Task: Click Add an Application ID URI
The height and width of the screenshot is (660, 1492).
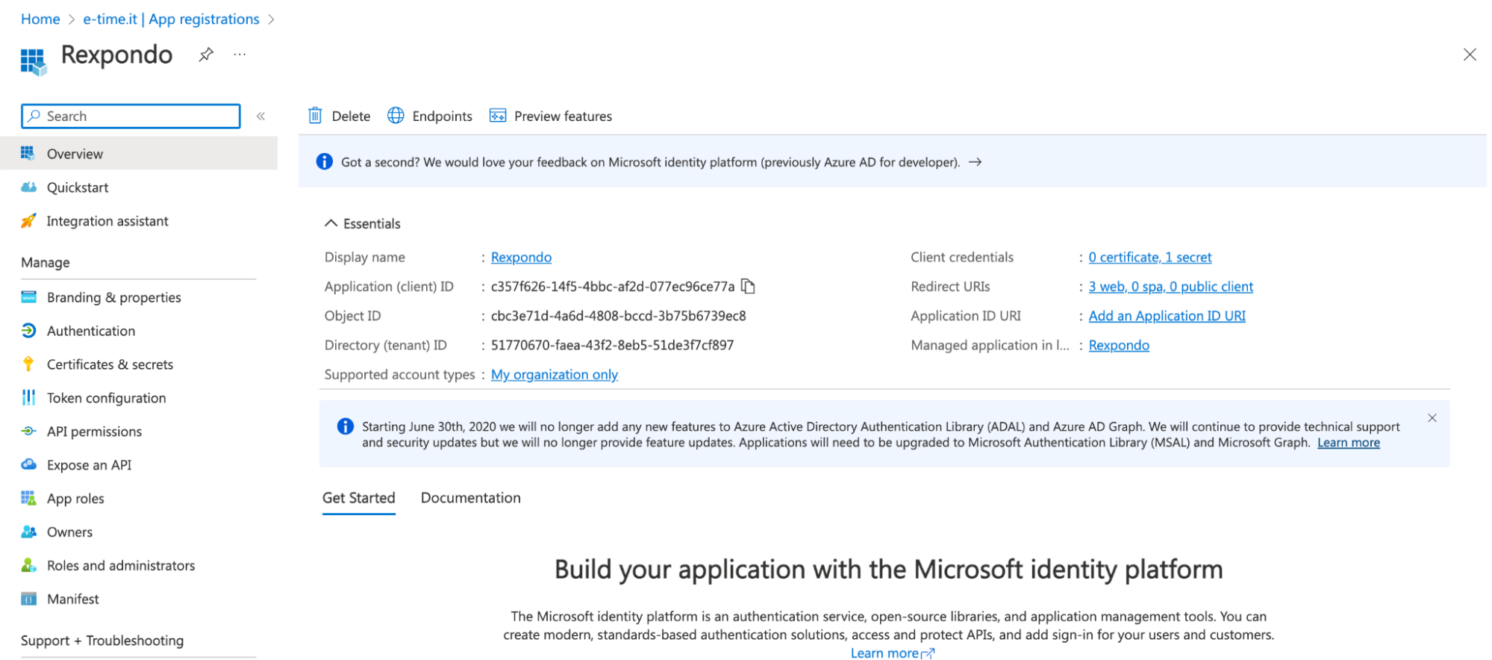Action: 1167,316
